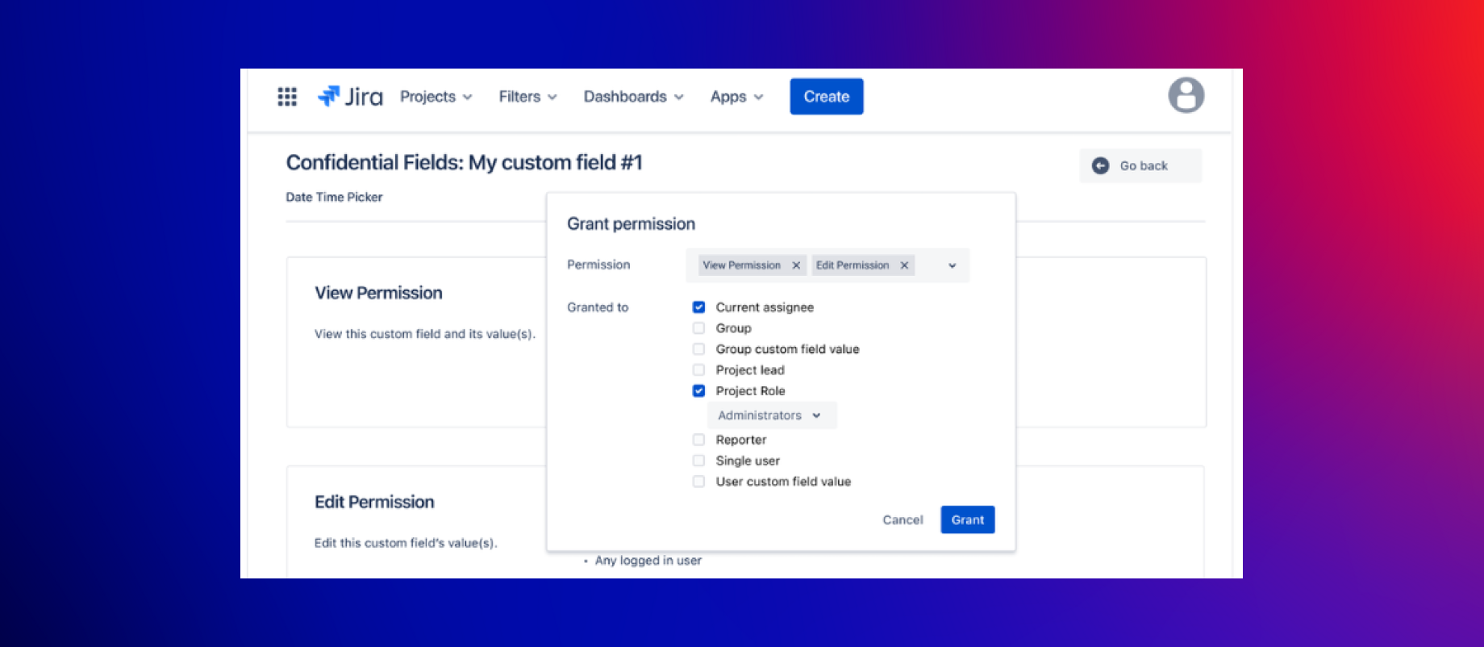Click the User custom field value label
Screen dimensions: 1484x647
pos(783,482)
